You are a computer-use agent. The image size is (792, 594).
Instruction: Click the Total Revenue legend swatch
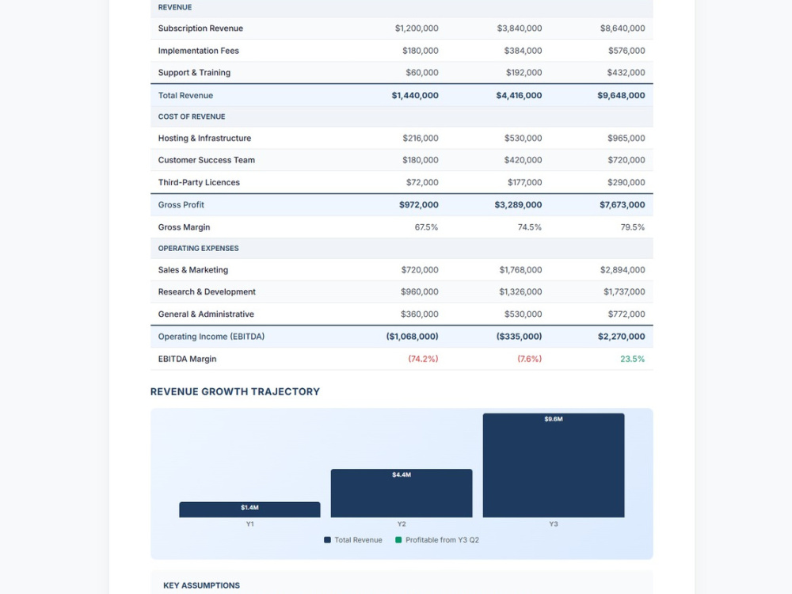pyautogui.click(x=327, y=540)
